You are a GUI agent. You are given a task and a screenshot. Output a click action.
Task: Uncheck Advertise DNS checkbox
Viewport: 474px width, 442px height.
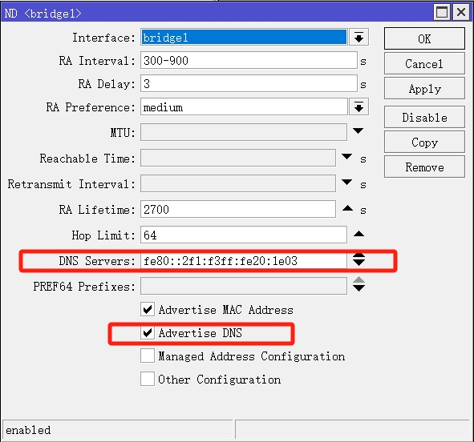tap(148, 332)
